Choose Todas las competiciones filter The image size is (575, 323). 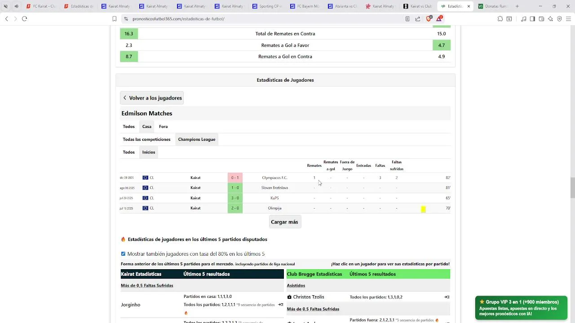146,140
